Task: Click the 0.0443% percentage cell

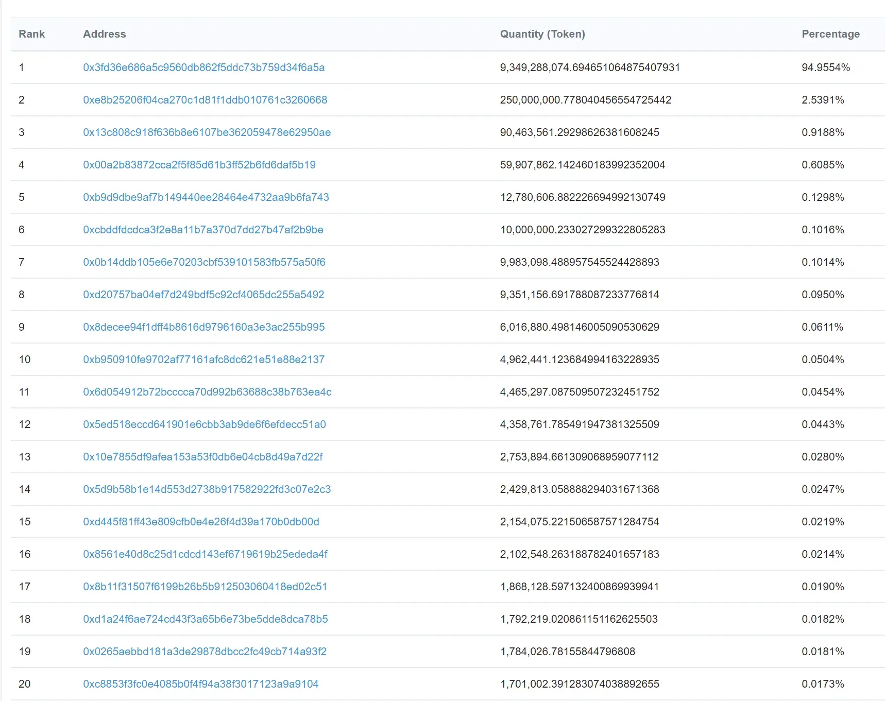Action: click(x=823, y=424)
